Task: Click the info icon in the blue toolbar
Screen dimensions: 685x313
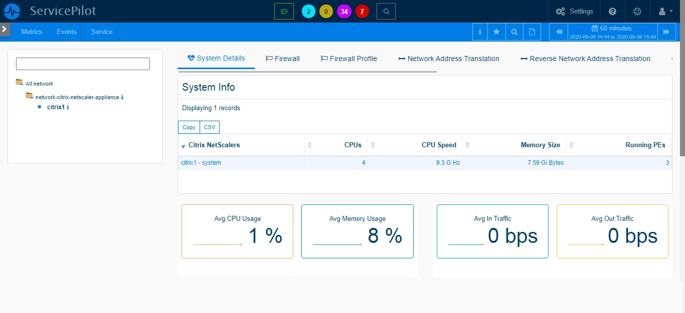Action: point(480,32)
